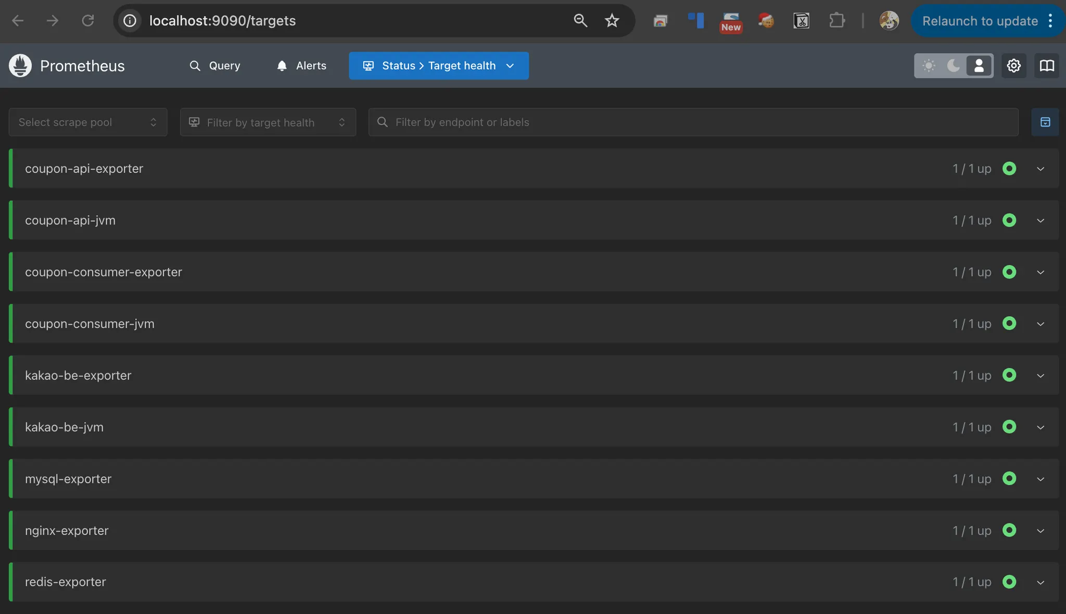This screenshot has height=614, width=1066.
Task: Open the browser extensions puzzle icon
Action: [836, 21]
